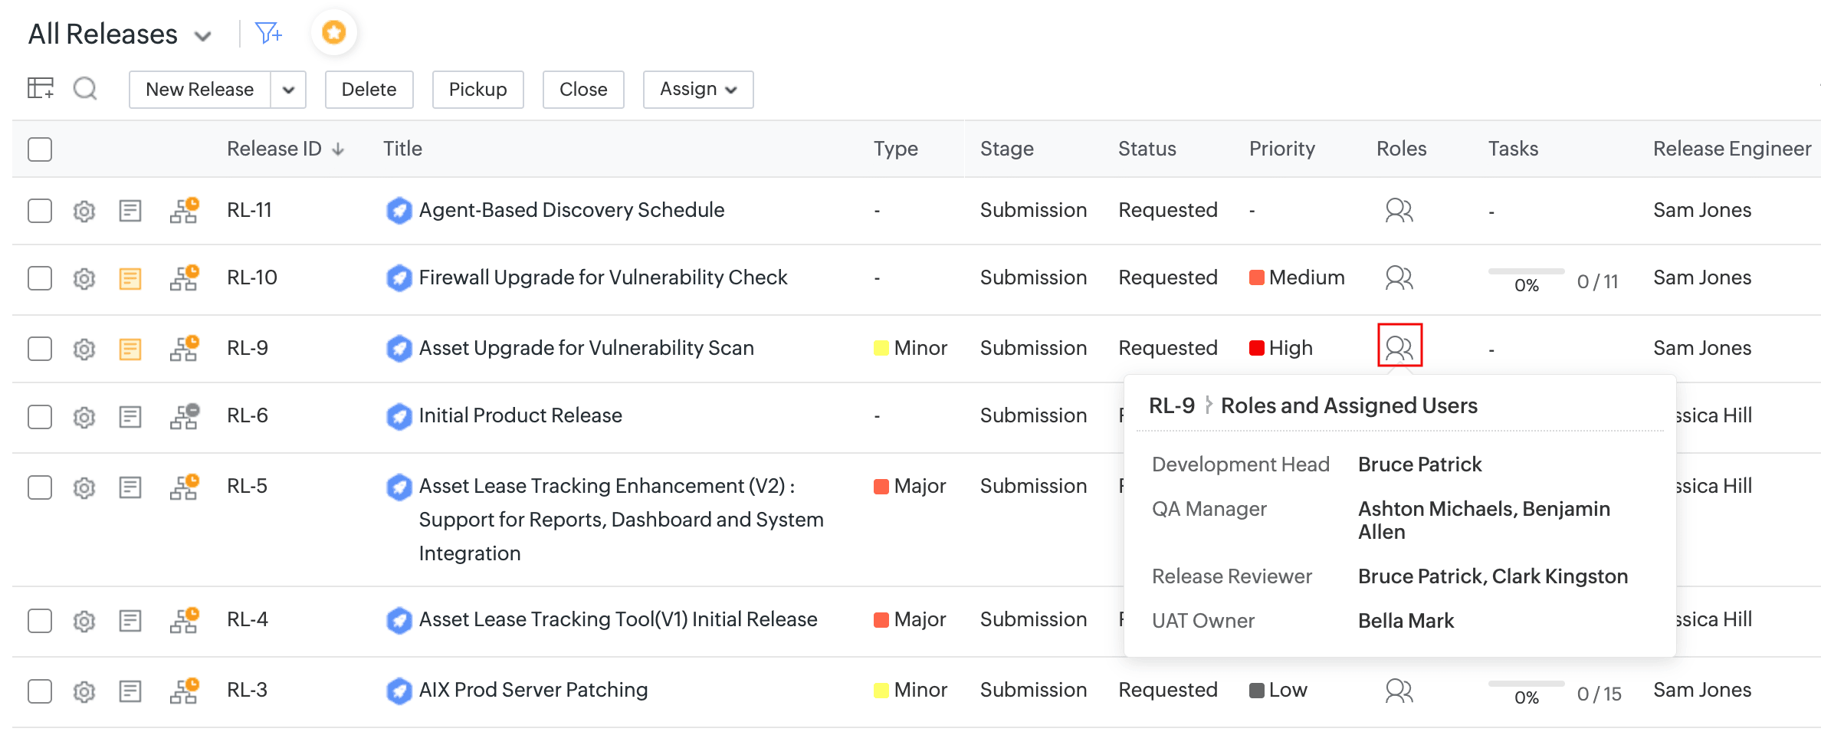Image resolution: width=1821 pixels, height=745 pixels.
Task: Show roles icon for RL-3 release
Action: point(1399,691)
